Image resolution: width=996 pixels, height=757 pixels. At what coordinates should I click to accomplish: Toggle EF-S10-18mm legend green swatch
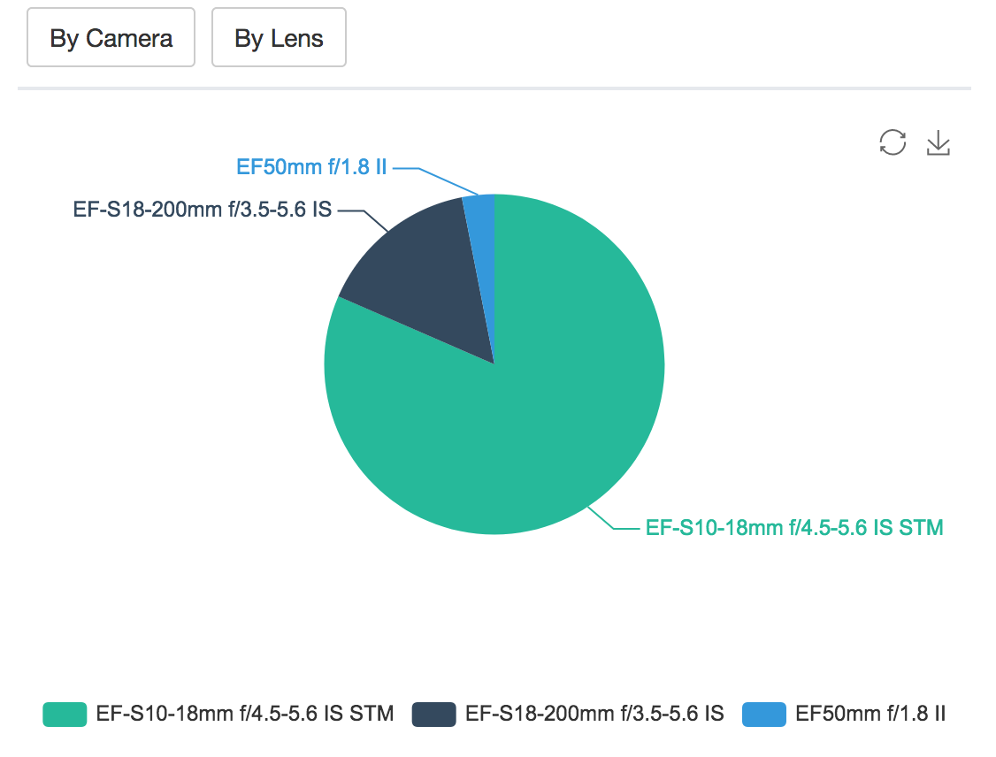[65, 714]
